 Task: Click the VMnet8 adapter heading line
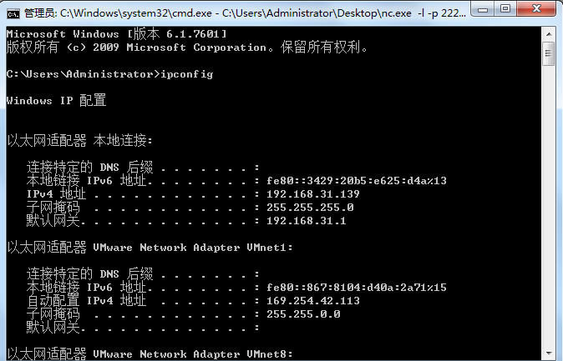click(x=150, y=353)
